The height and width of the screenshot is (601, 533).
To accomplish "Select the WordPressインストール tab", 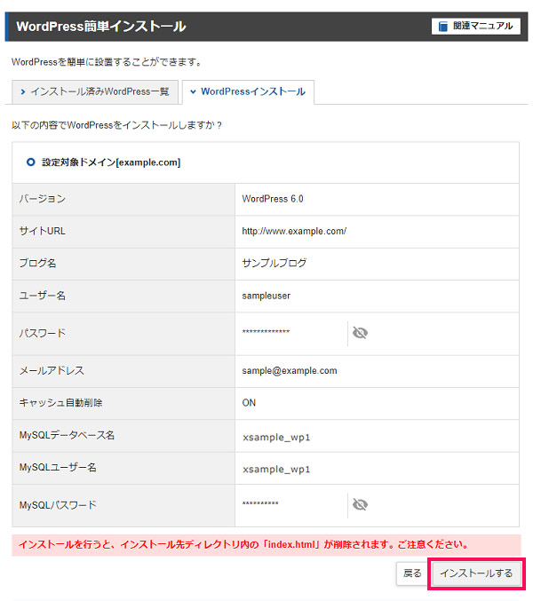I will tap(248, 91).
